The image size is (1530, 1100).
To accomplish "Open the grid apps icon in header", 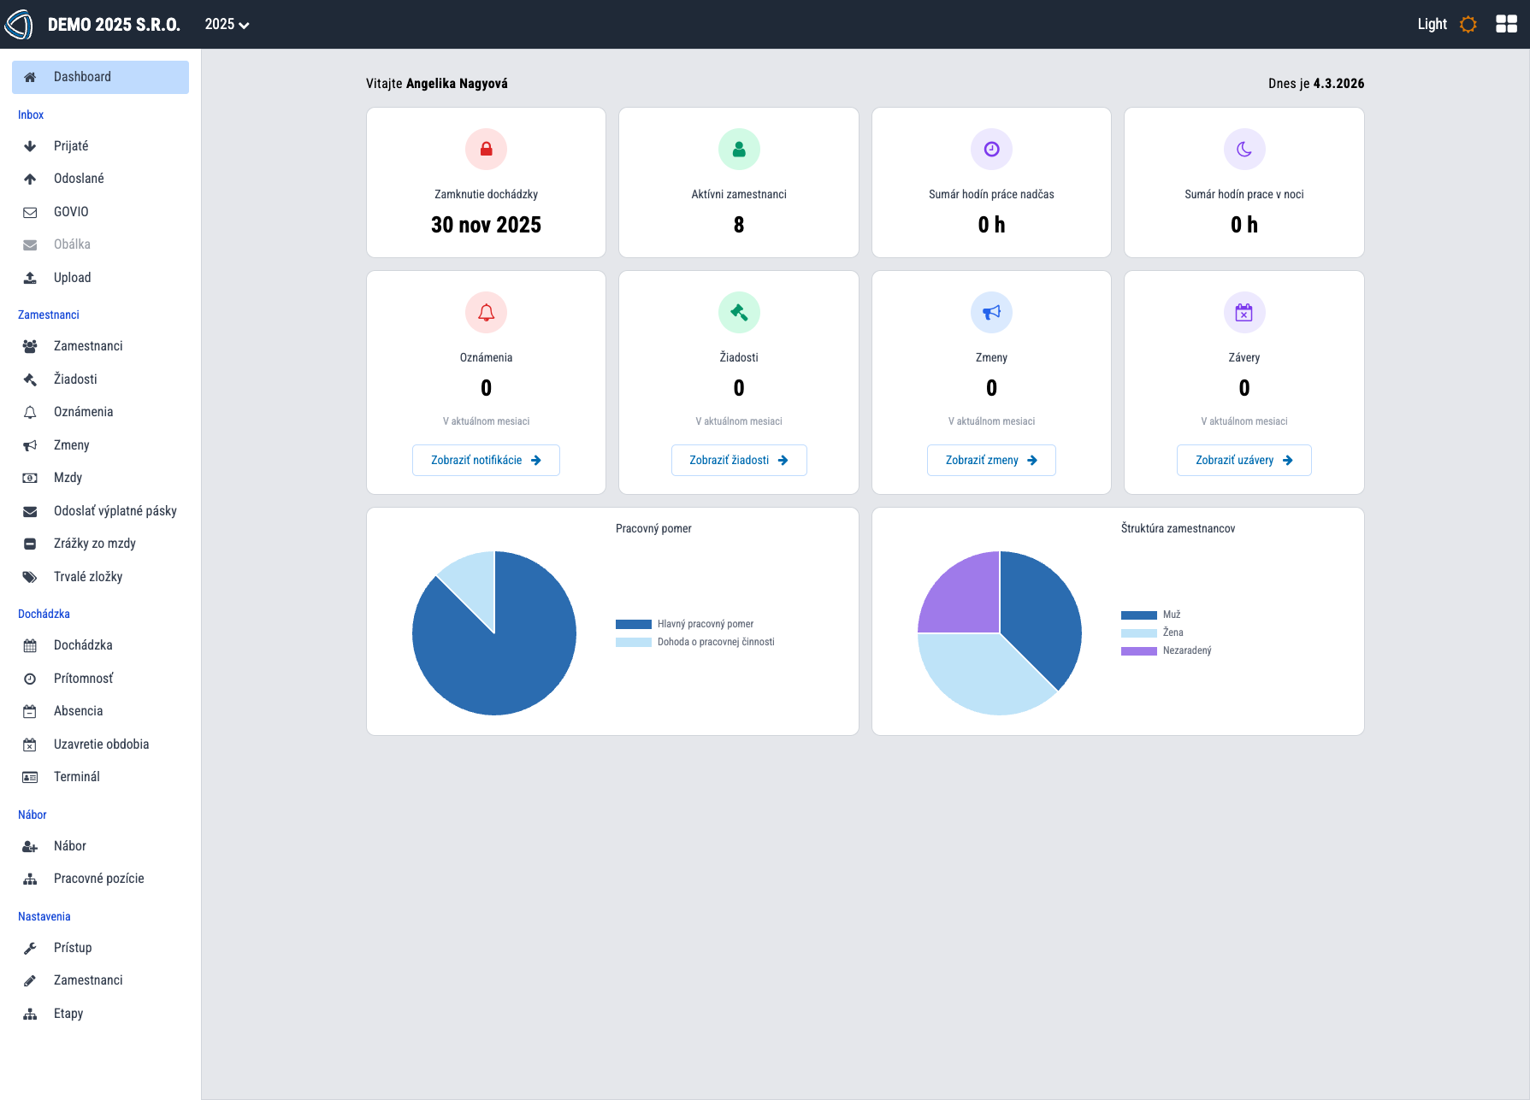I will tap(1506, 24).
